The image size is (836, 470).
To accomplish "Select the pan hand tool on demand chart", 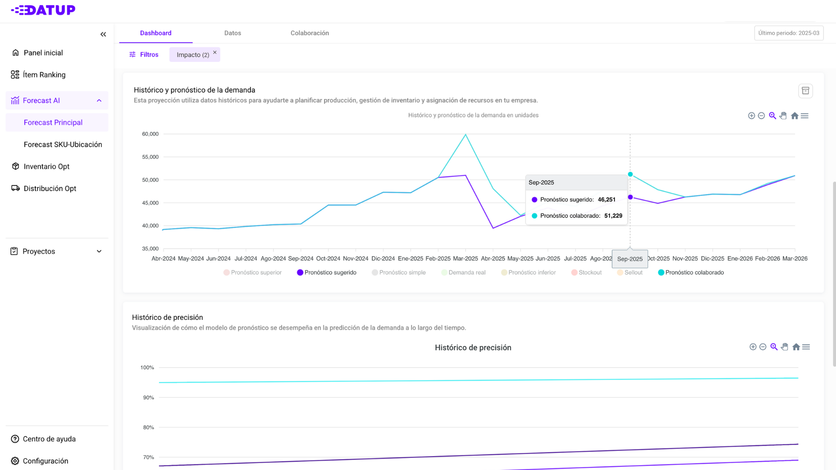I will tap(783, 116).
